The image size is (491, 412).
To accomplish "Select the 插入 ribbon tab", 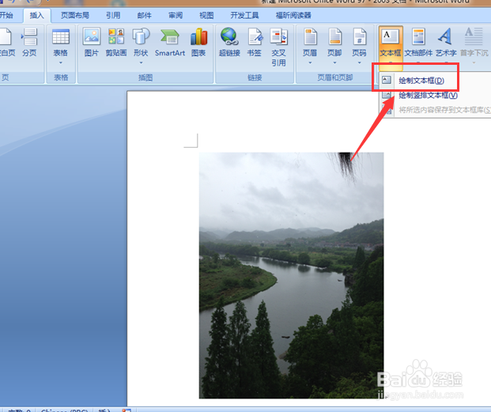I will point(36,15).
